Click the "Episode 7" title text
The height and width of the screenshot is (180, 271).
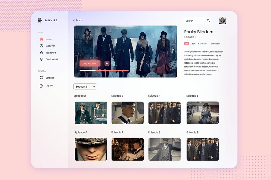click(117, 132)
